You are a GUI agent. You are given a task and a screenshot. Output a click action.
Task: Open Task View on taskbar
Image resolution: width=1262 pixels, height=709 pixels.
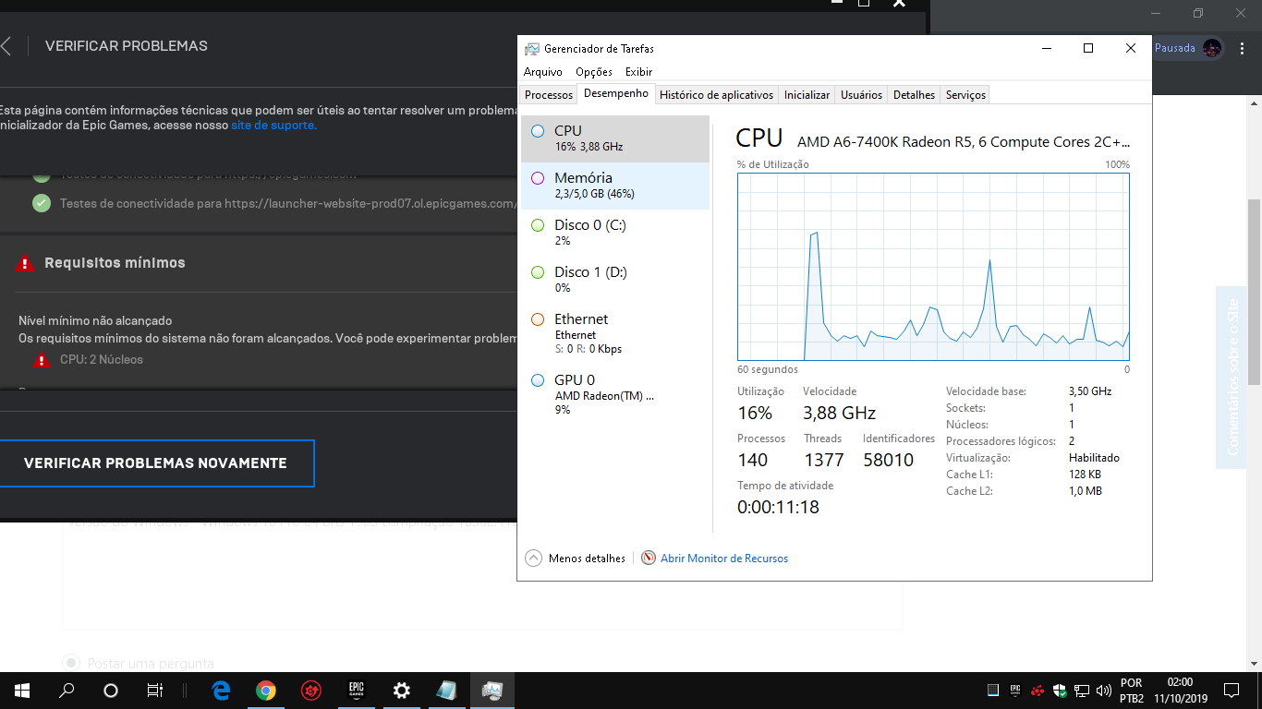pos(155,691)
